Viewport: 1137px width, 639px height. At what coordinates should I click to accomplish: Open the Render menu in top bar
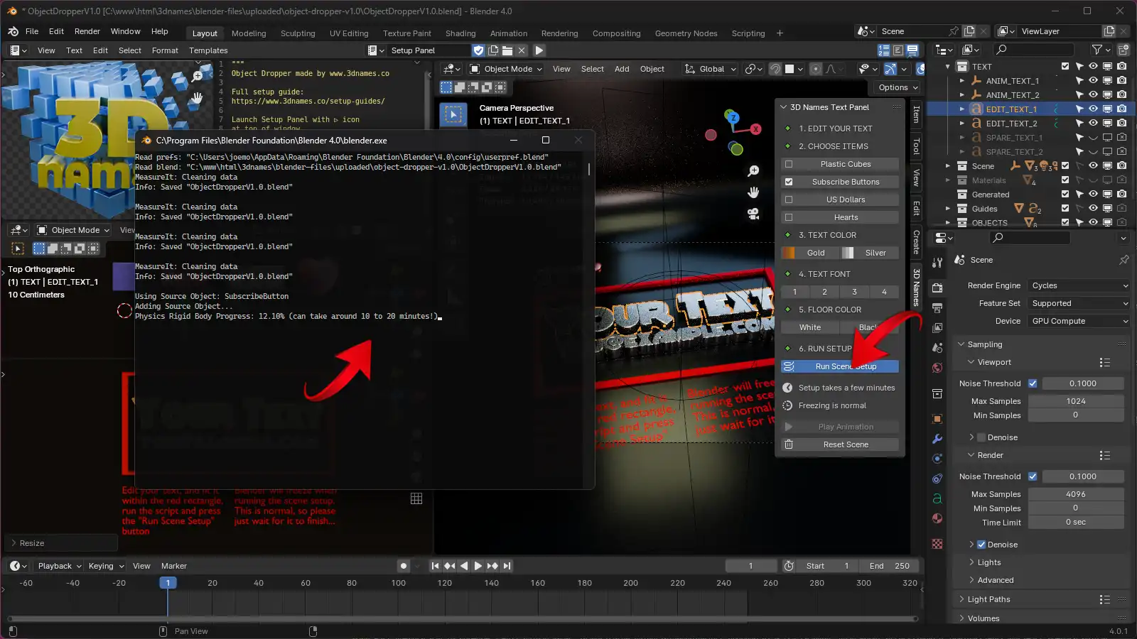point(87,31)
